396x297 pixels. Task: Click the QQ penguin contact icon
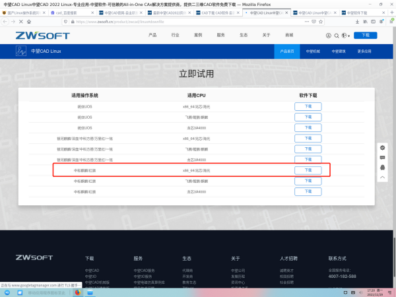pos(382,168)
